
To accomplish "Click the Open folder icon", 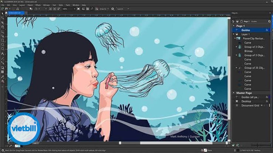I will [x=6, y=9].
